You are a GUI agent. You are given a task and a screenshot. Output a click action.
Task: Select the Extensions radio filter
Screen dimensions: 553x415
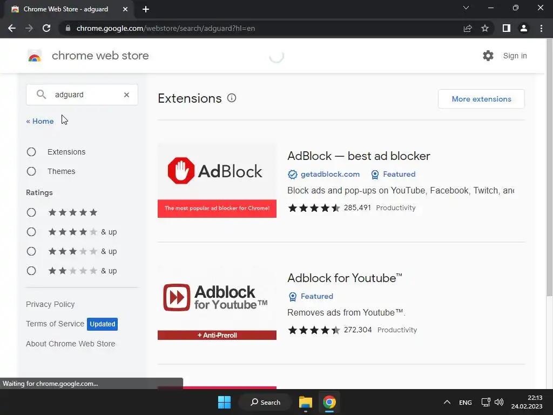[x=31, y=152]
